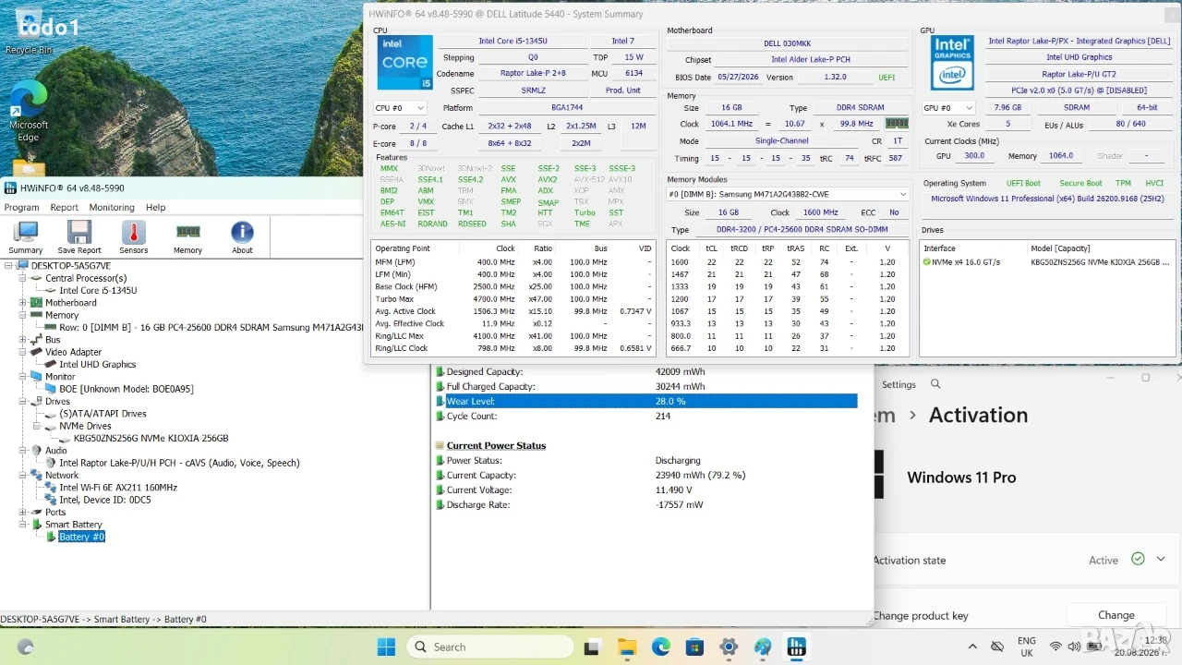The image size is (1182, 665).
Task: Collapse the DESKTOP-5A5G7VE root node
Action: click(x=9, y=266)
